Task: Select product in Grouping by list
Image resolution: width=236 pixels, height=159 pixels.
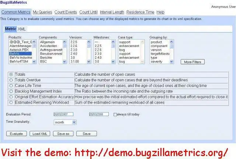Action: pos(160,42)
